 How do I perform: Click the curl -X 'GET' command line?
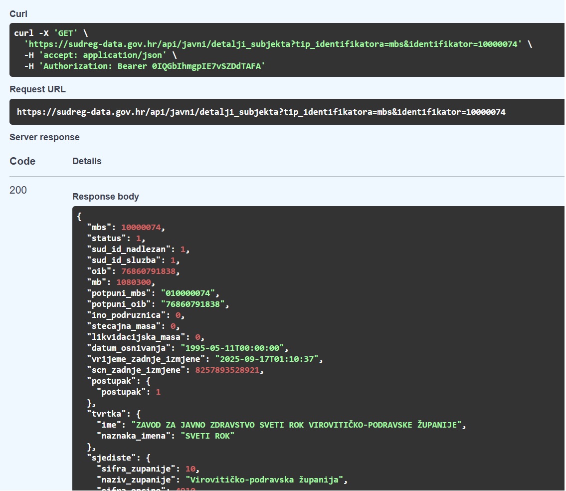[x=51, y=33]
